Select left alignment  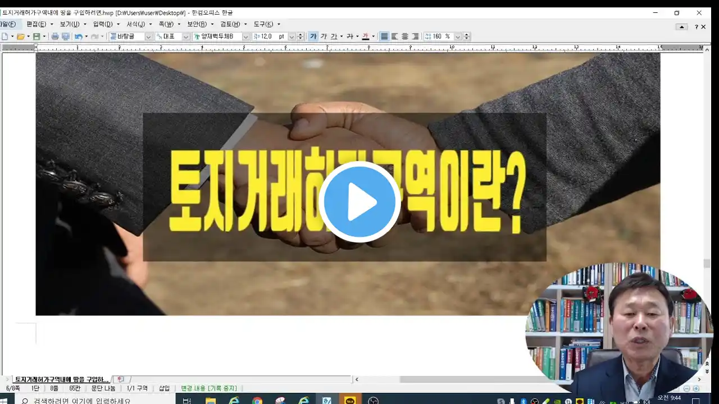[394, 36]
